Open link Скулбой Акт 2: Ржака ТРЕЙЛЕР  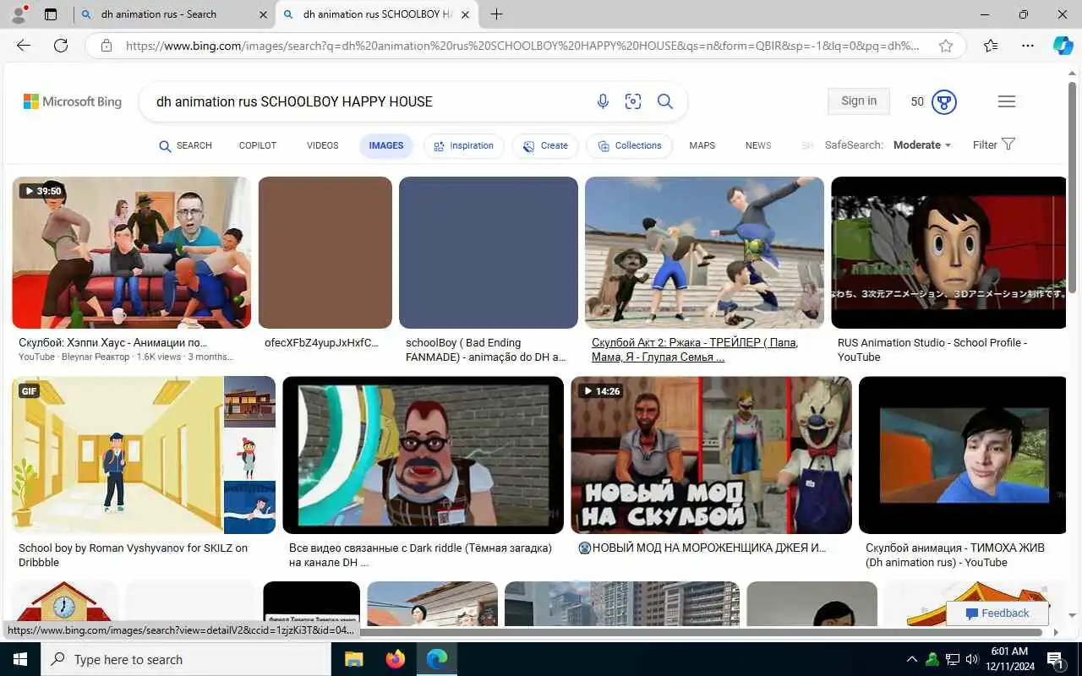[695, 350]
